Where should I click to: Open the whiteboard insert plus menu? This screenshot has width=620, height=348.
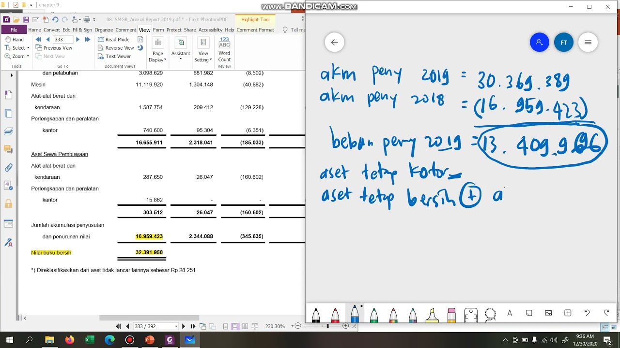point(568,313)
